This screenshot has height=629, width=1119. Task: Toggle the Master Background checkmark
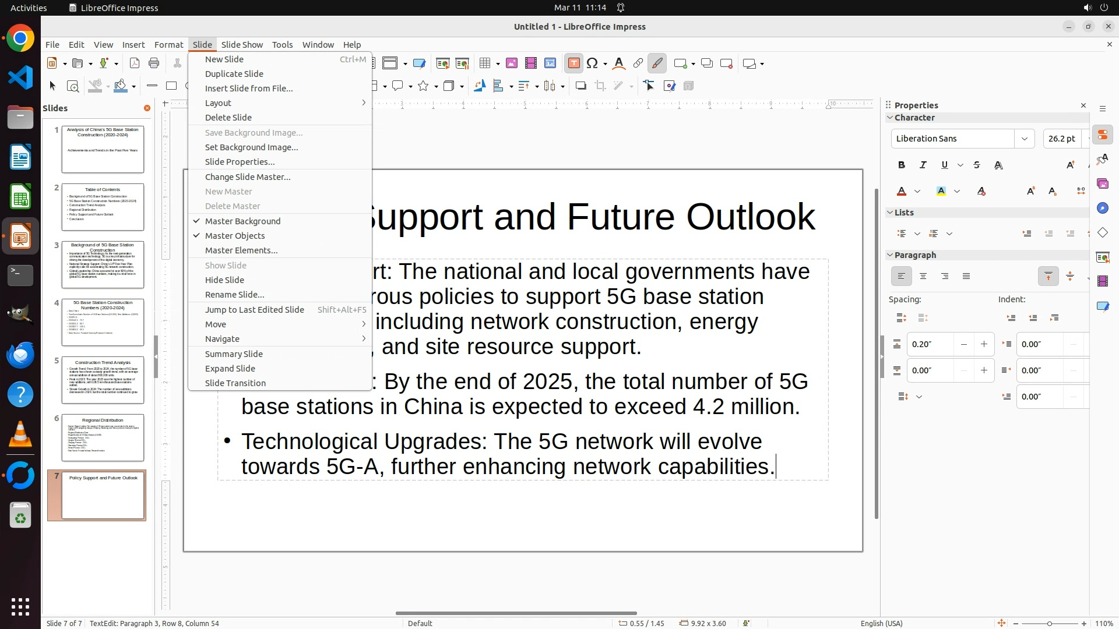[242, 221]
